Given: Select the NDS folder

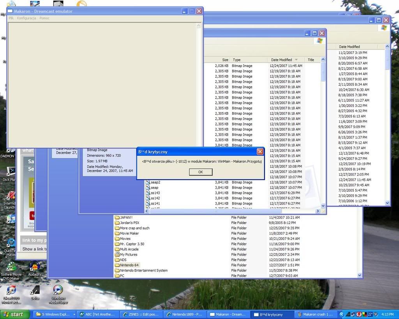Looking at the screenshot, I should click(x=121, y=260).
